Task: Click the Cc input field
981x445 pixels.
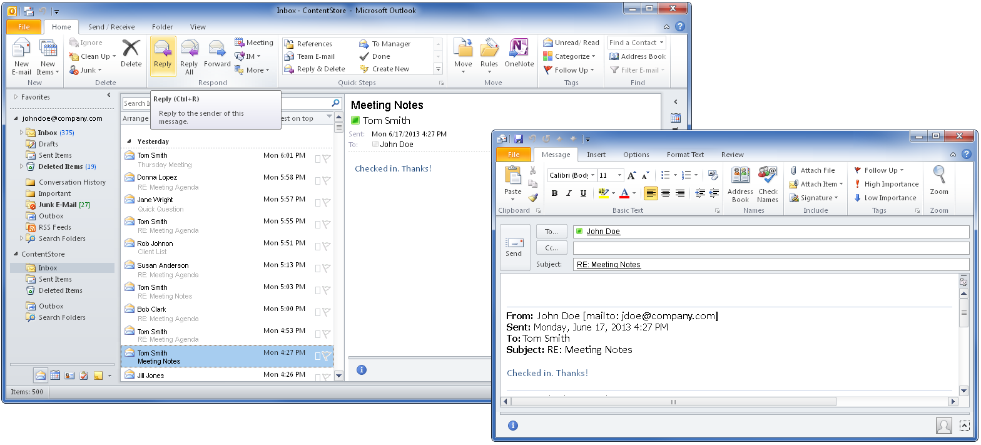Action: click(770, 248)
